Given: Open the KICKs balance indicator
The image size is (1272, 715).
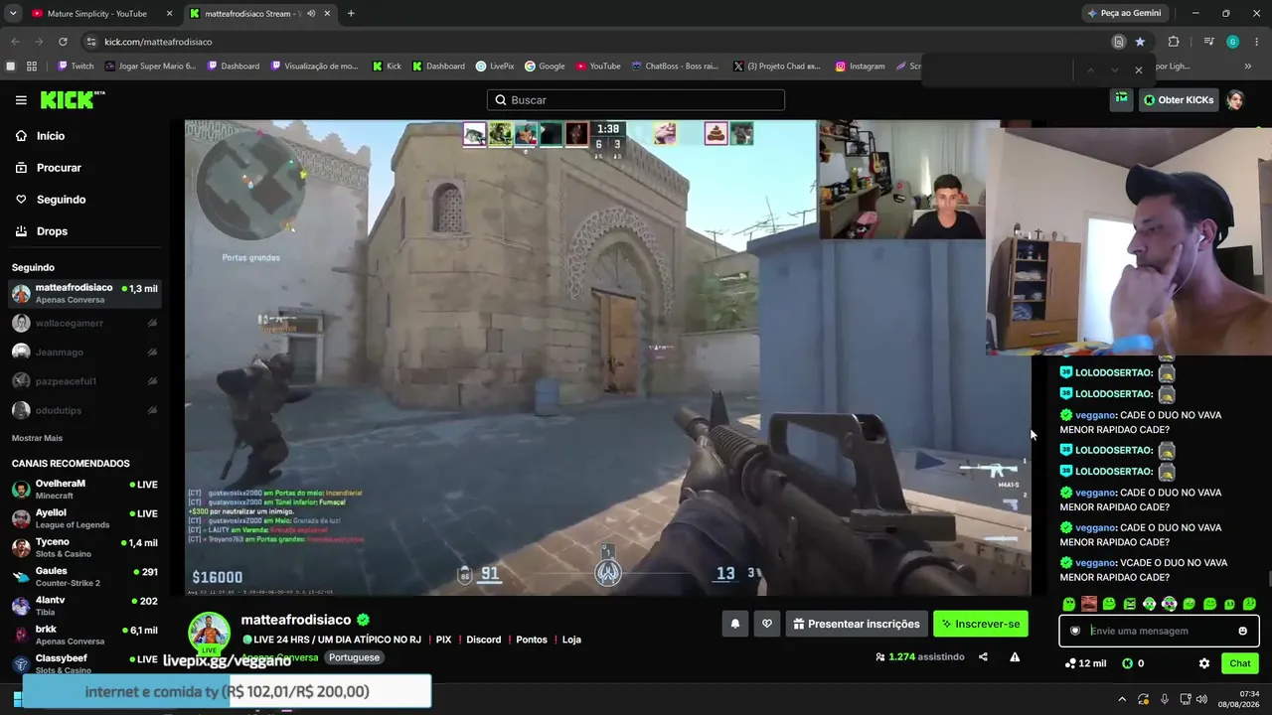Looking at the screenshot, I should pyautogui.click(x=1133, y=663).
